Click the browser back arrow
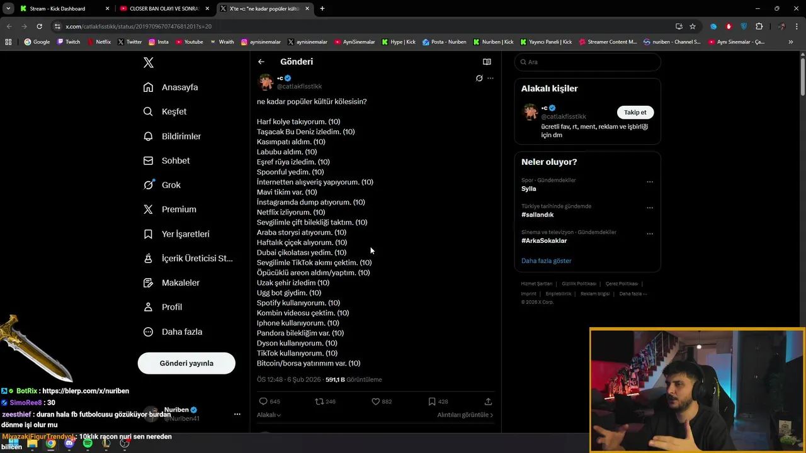 [9, 26]
